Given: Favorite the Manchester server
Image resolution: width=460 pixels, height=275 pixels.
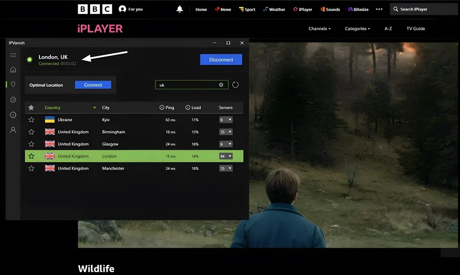Looking at the screenshot, I should [x=31, y=168].
